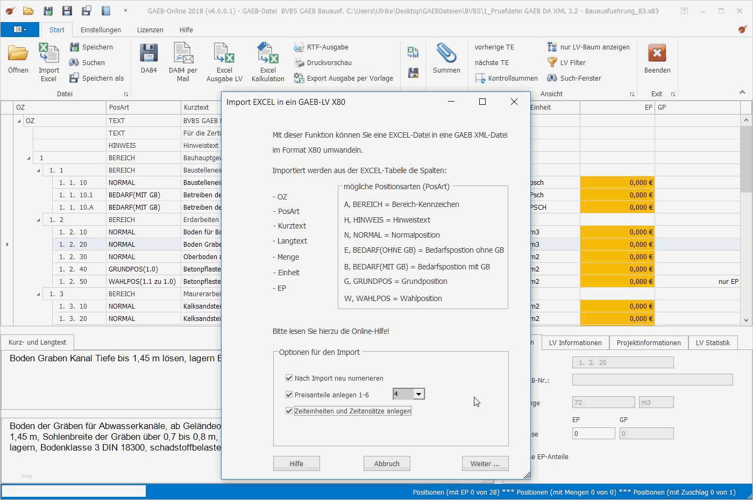
Task: Switch to the Einstellungen ribbon tab
Action: click(101, 30)
